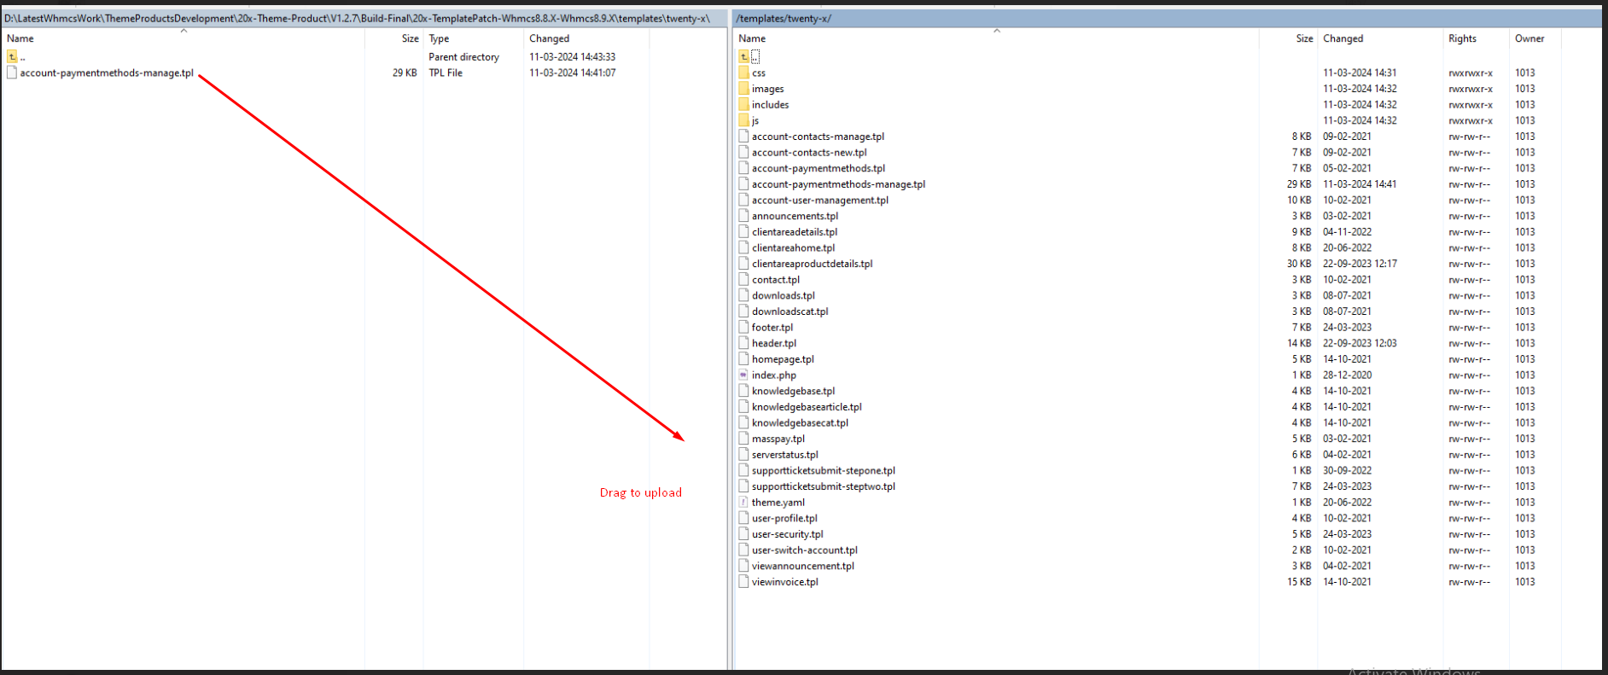Sort local files by Size column
The image size is (1608, 675).
410,38
